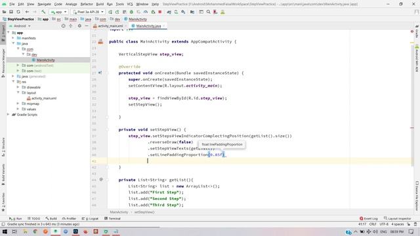Viewport: 420px width, 236px height.
Task: Expand the java (generated) folder
Action: [x=13, y=76]
